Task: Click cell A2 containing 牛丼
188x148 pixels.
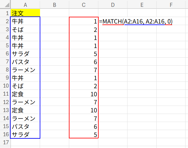Action: click(25, 22)
